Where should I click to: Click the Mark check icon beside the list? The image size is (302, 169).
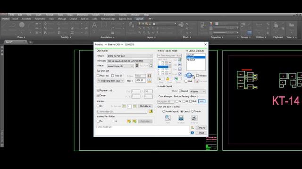(x=180, y=74)
